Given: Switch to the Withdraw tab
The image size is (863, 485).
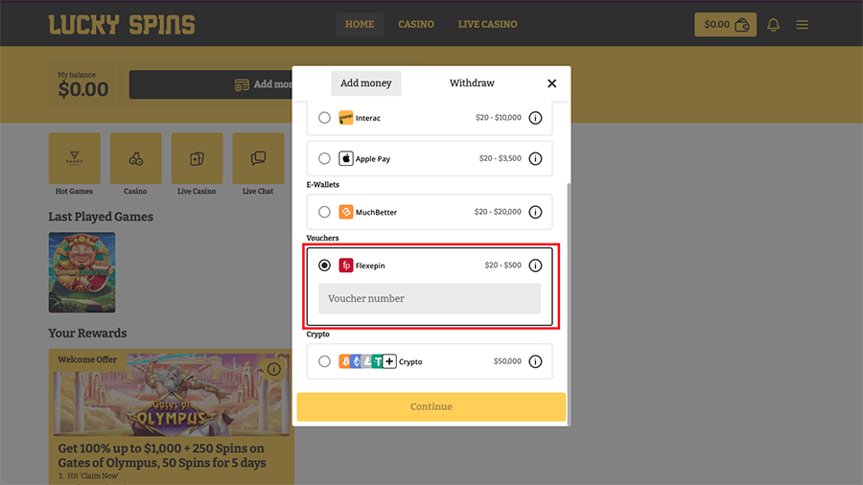Looking at the screenshot, I should (472, 83).
